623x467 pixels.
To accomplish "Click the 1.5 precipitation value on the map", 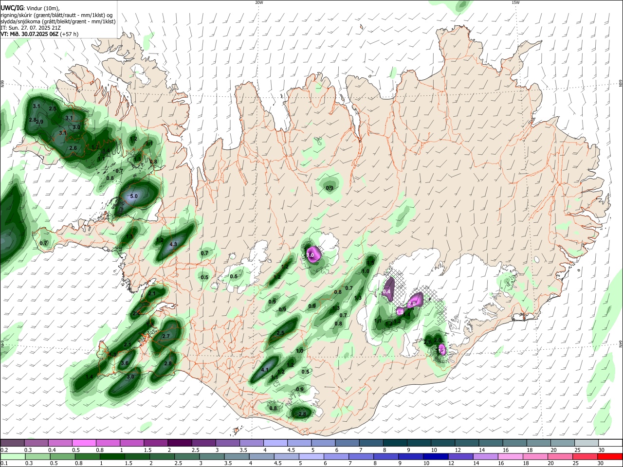I will (x=370, y=262).
